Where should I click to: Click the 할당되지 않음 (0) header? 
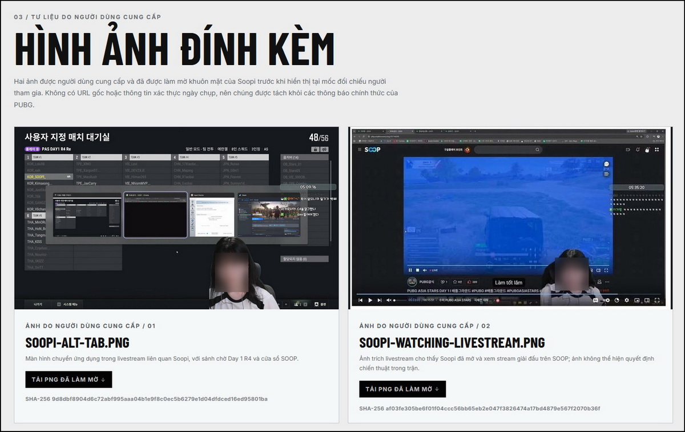point(304,259)
